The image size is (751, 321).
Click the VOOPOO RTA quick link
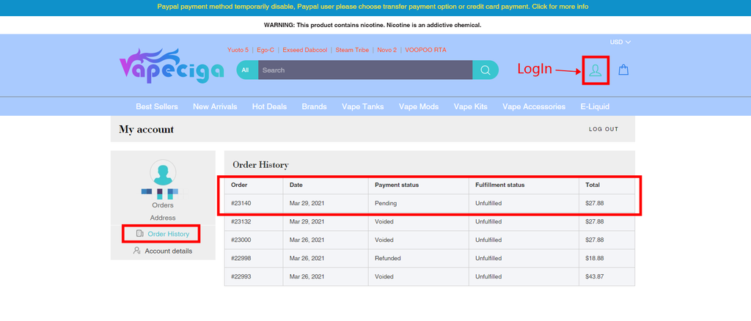point(426,50)
